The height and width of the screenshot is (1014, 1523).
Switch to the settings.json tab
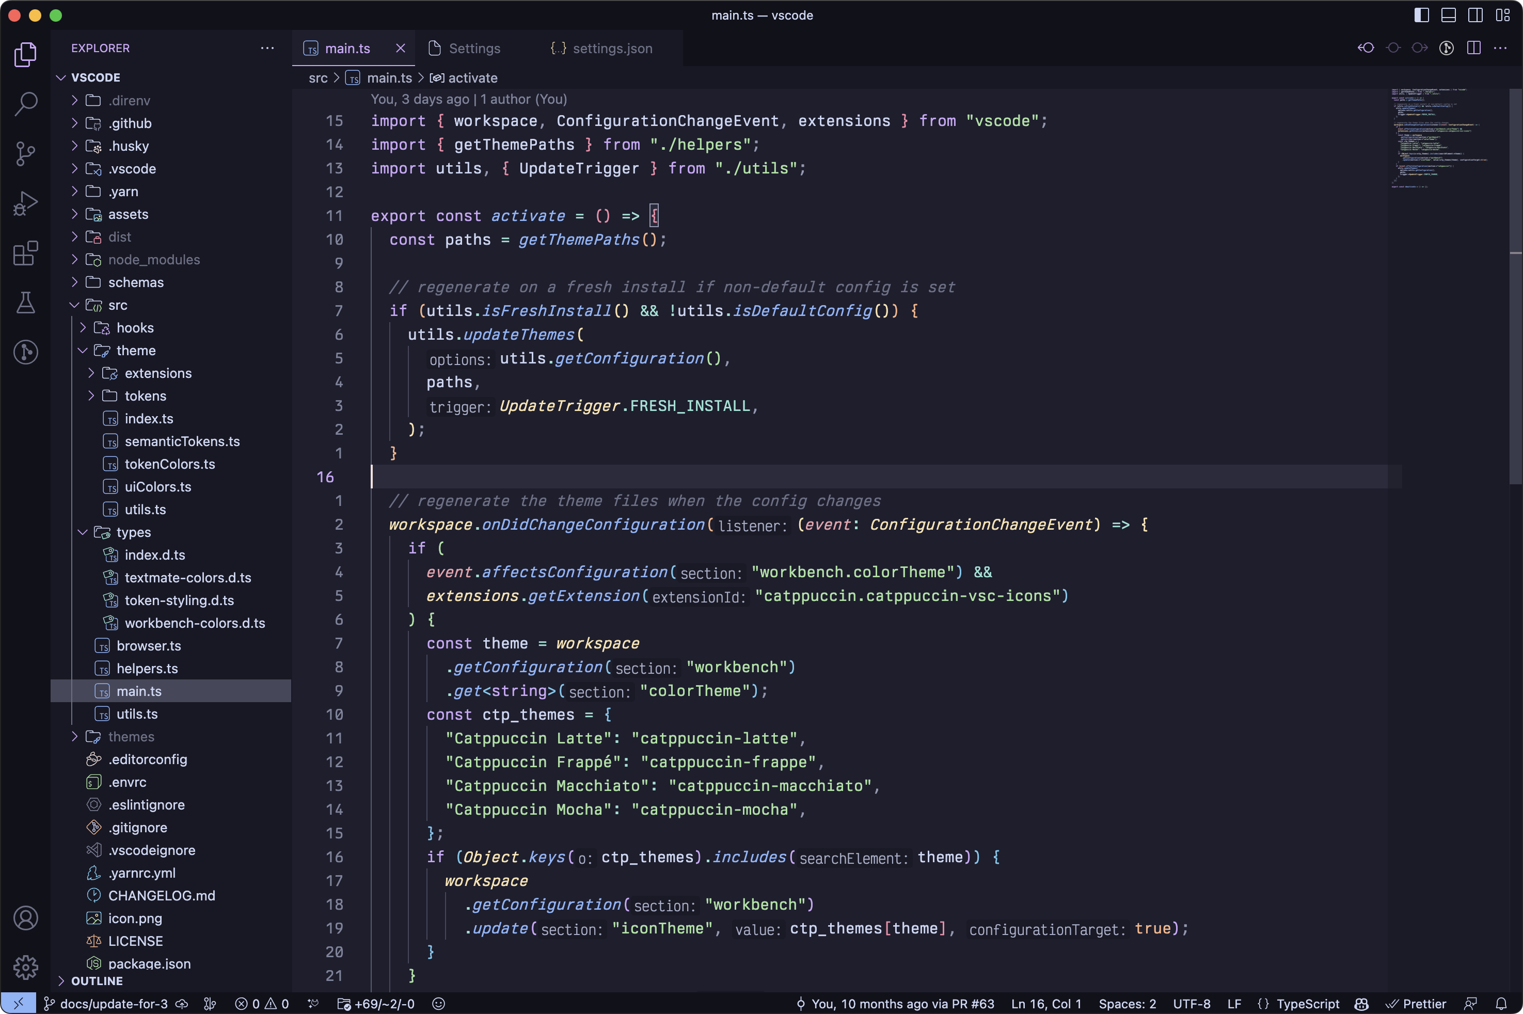point(612,49)
